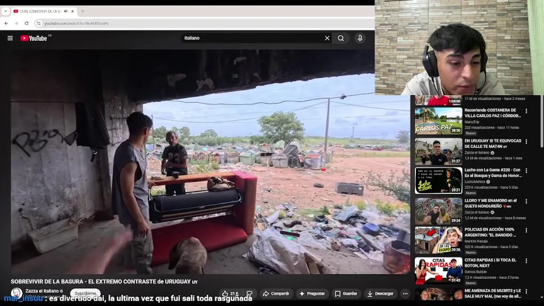
Task: Open more actions three-dot menu under video
Action: pyautogui.click(x=405, y=294)
